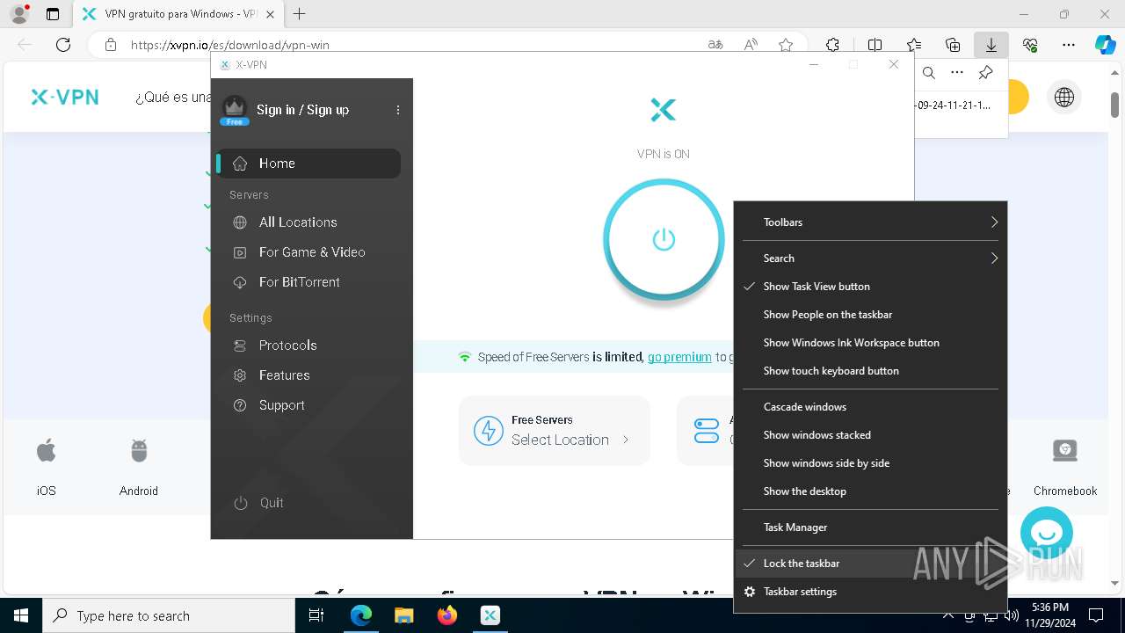Screen dimensions: 1125x633
Task: Search downloads with magnifier icon
Action: (929, 73)
